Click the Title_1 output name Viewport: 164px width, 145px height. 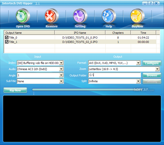coord(13,42)
